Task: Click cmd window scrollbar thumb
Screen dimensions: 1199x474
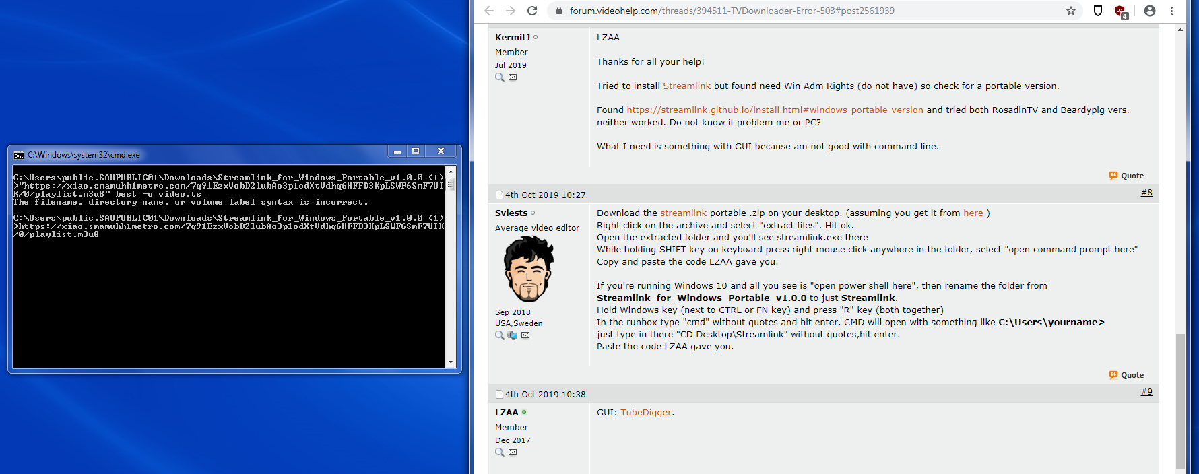Action: coord(451,184)
